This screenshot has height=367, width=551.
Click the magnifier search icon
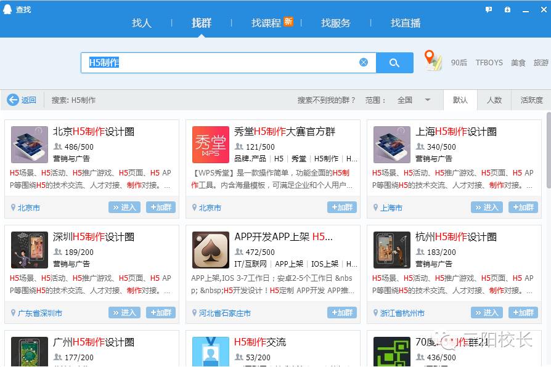pos(395,62)
